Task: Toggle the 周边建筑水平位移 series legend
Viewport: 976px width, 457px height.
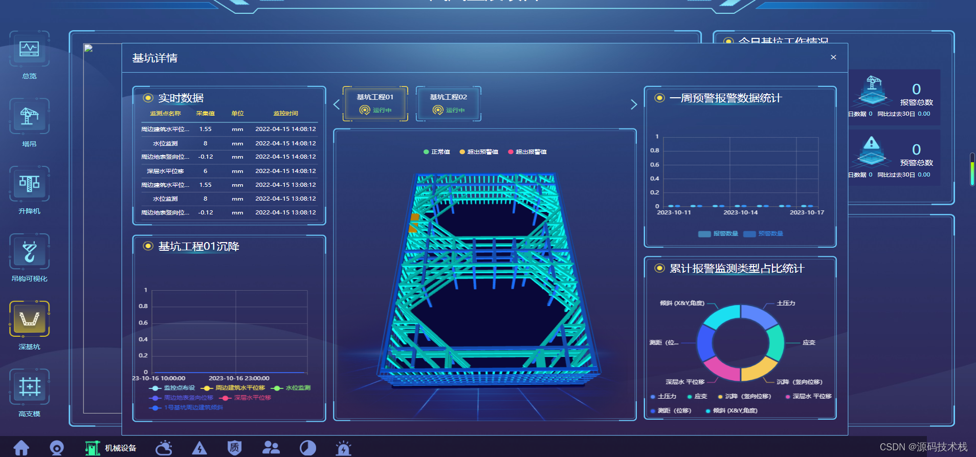Action: tap(233, 388)
